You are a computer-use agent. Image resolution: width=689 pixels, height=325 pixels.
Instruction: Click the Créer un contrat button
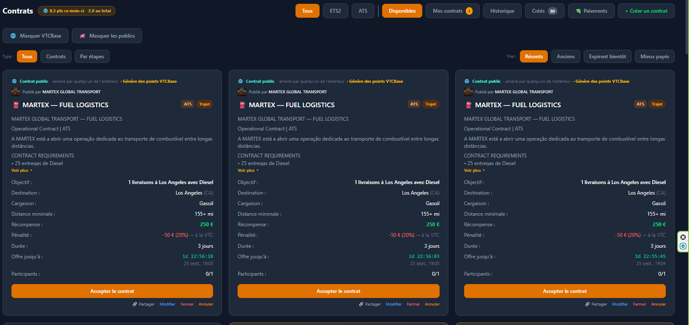pos(646,11)
